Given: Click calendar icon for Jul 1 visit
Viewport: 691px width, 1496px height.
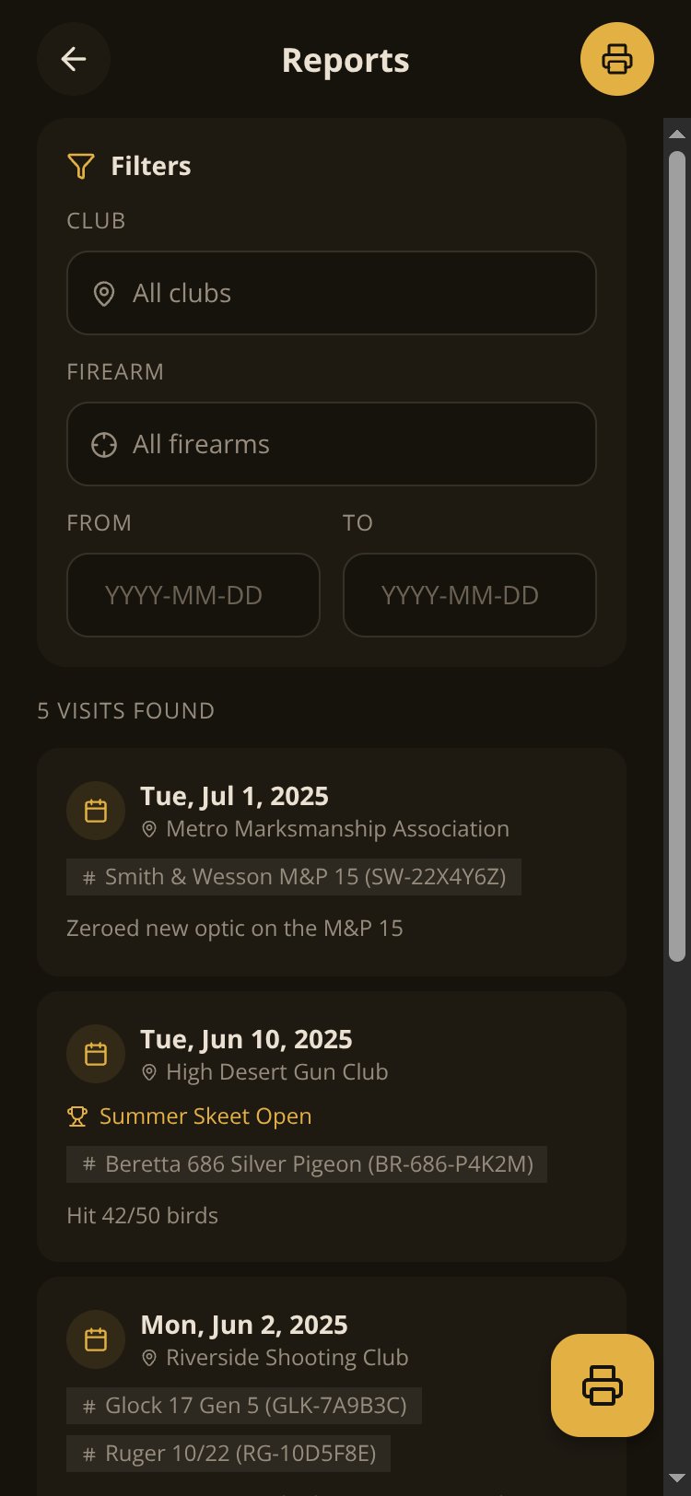Looking at the screenshot, I should click(x=96, y=811).
